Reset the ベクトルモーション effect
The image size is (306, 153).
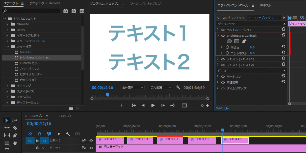tap(283, 29)
